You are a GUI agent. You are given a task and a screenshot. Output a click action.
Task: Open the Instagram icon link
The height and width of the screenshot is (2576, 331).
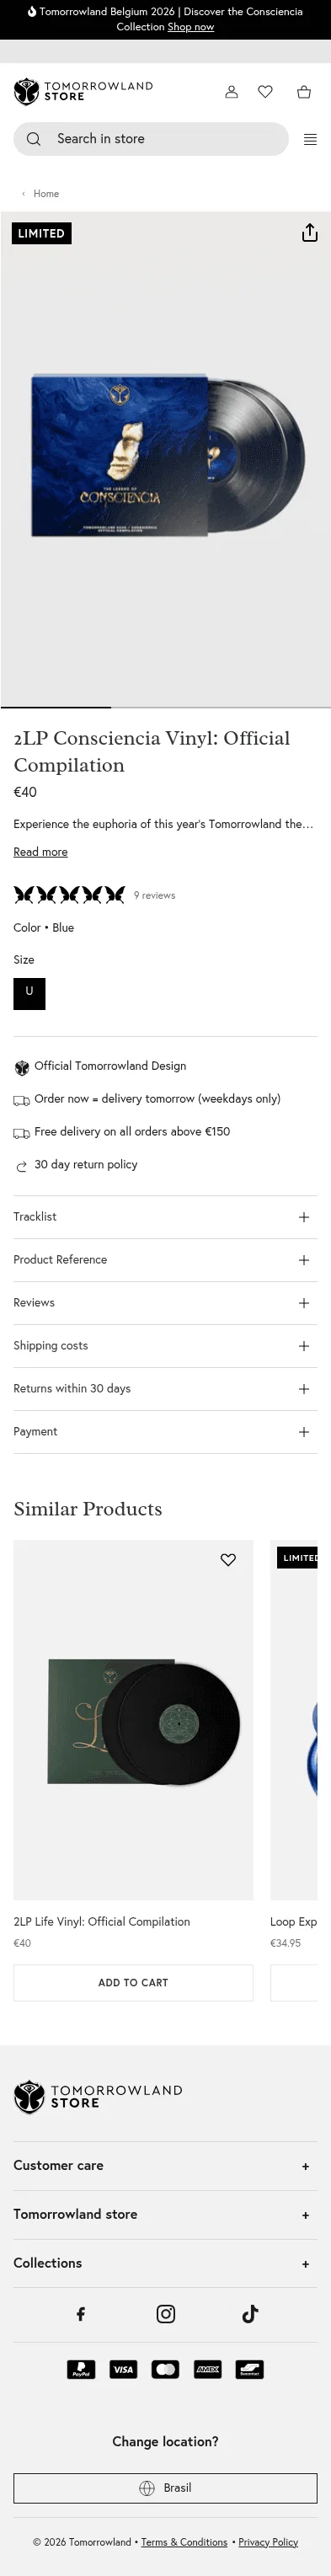pyautogui.click(x=166, y=2313)
